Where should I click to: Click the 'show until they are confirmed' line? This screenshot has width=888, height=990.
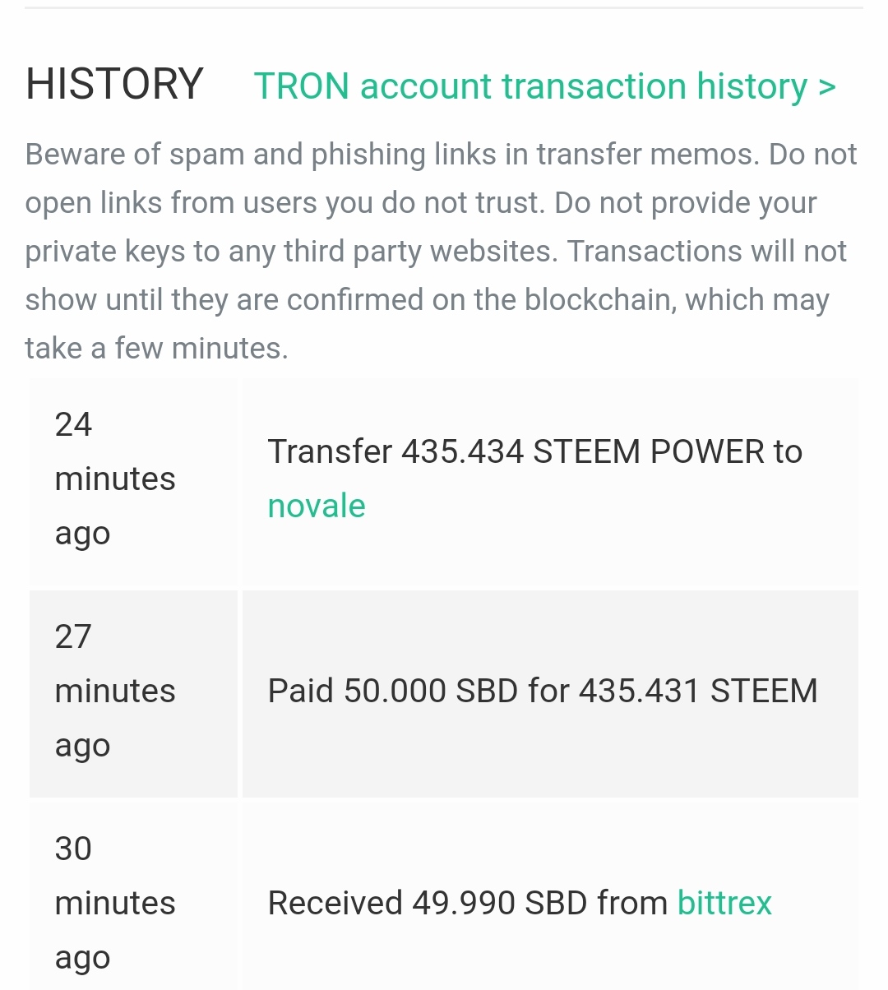(x=427, y=300)
